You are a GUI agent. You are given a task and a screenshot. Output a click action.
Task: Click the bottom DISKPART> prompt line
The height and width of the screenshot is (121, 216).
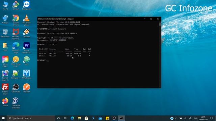click(x=43, y=61)
